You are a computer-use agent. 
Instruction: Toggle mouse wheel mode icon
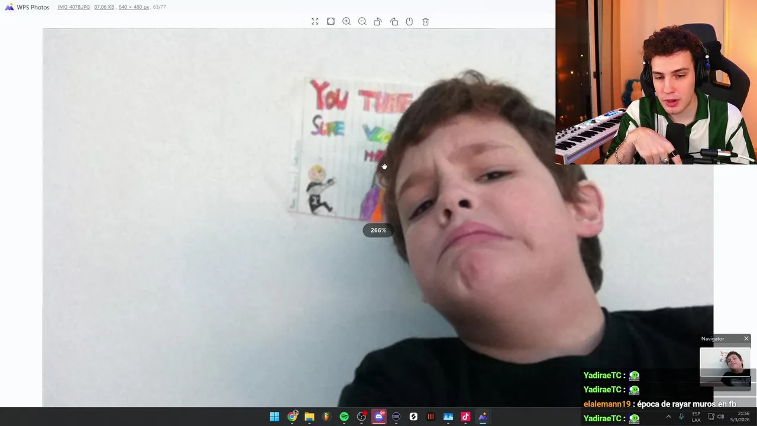409,21
